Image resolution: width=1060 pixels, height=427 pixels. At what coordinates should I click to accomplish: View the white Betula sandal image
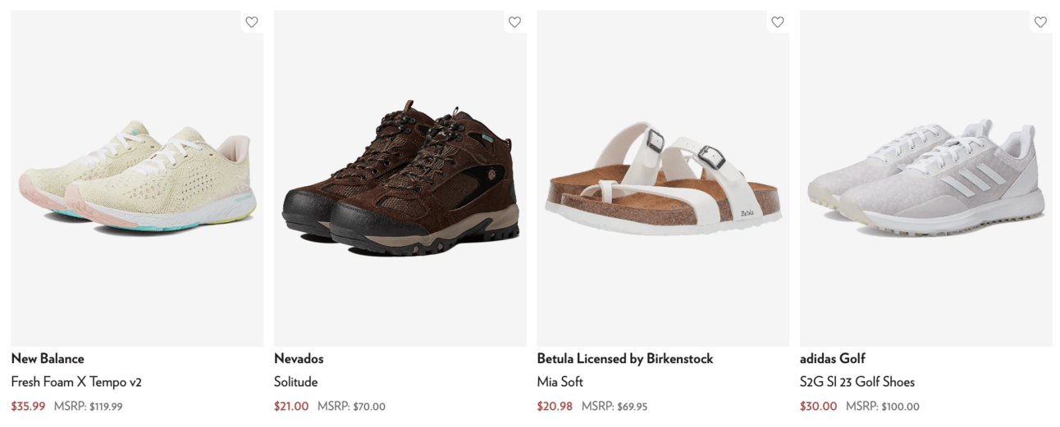[x=663, y=179]
